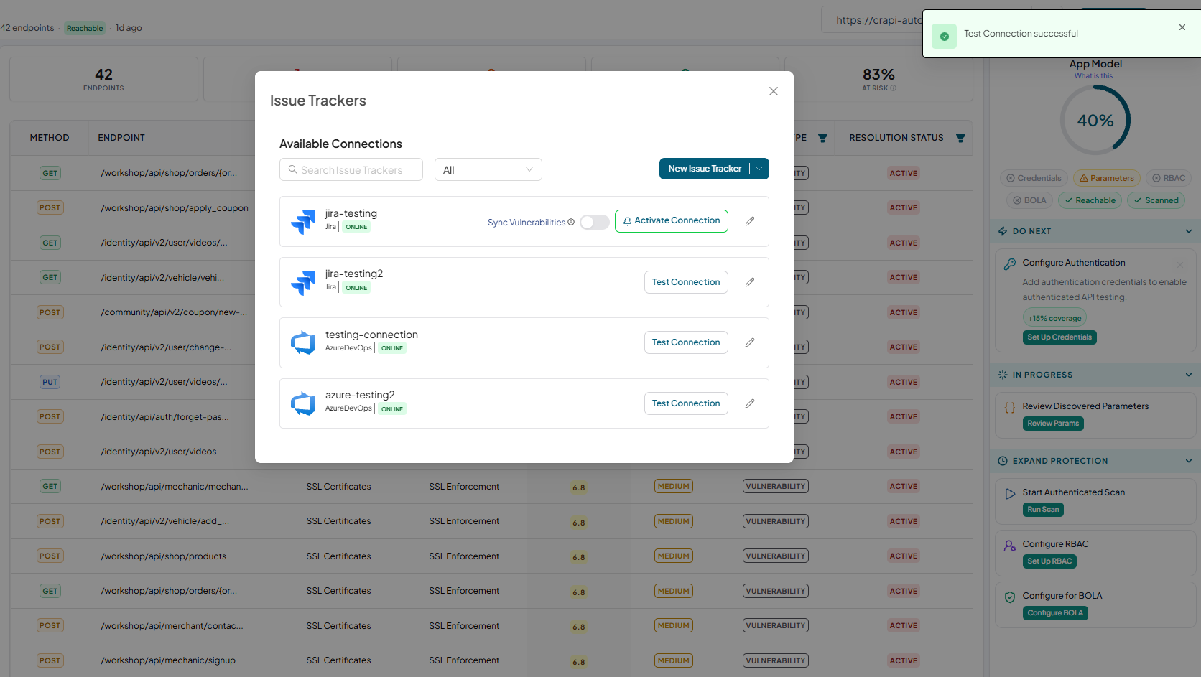
Task: Click the Parameters warning tag
Action: tap(1107, 178)
